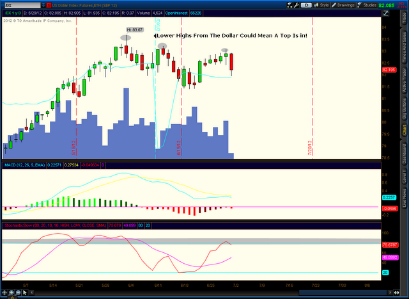Click the gray ellipse drawing above 83.67 high
This screenshot has height=299, width=409.
126,38
